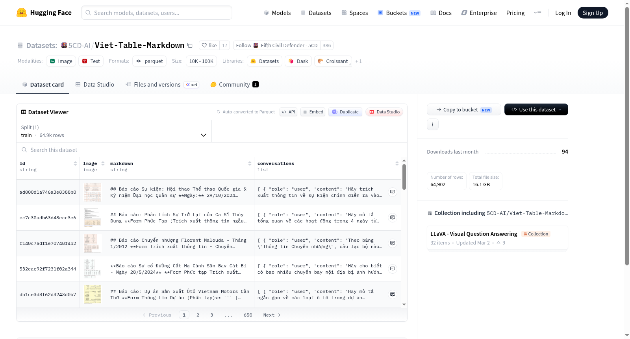Expand conversation icon for row 532eac92f7231f02a344
This screenshot has width=630, height=339.
pos(393,269)
